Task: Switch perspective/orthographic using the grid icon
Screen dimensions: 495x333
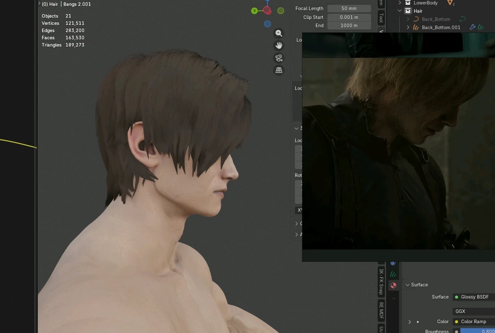Action: 279,70
